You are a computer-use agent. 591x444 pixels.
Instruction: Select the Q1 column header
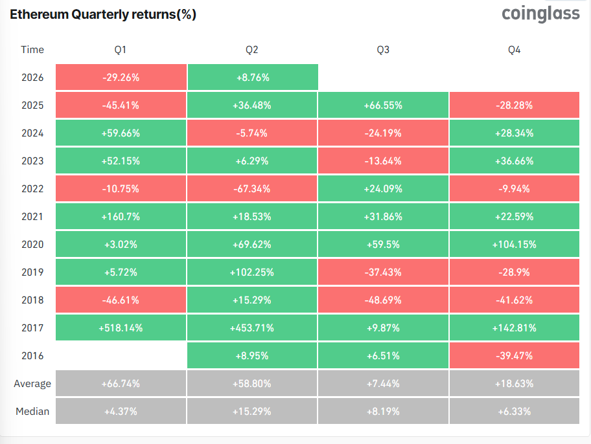click(x=121, y=50)
